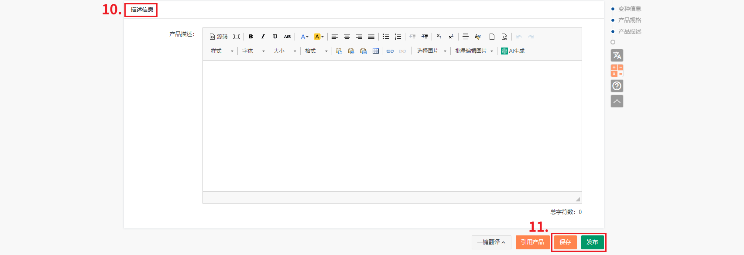Remove the hyperlink
The height and width of the screenshot is (255, 744).
(x=402, y=51)
